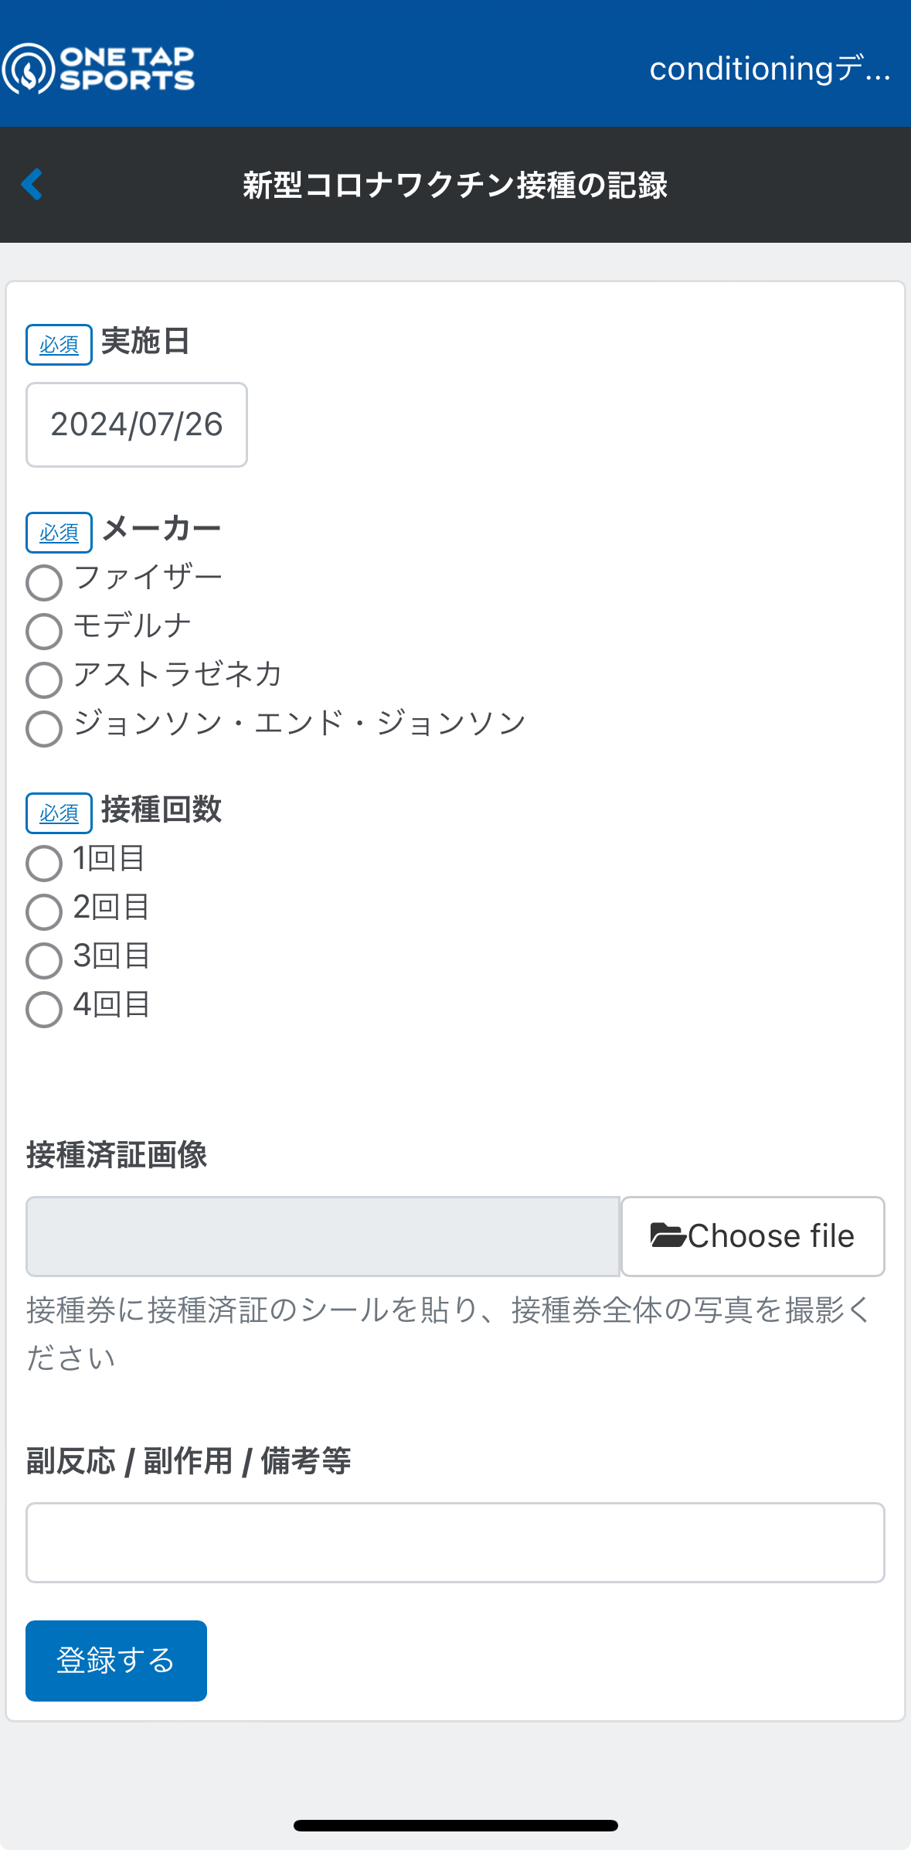This screenshot has width=911, height=1850.
Task: Submit the form with 登録する
Action: (x=116, y=1661)
